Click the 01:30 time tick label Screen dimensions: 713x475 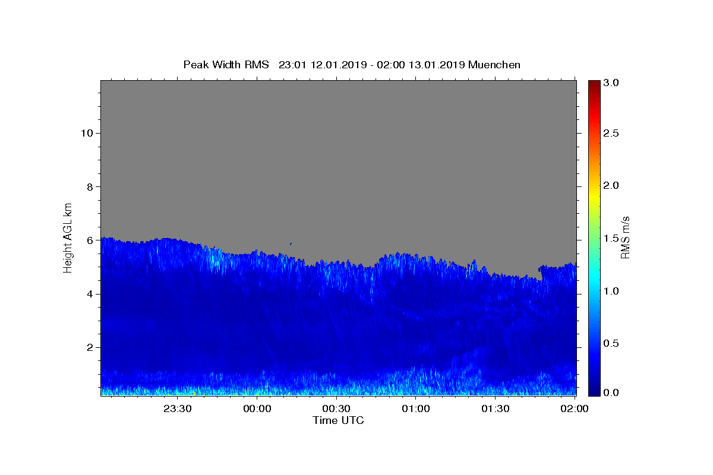(496, 408)
